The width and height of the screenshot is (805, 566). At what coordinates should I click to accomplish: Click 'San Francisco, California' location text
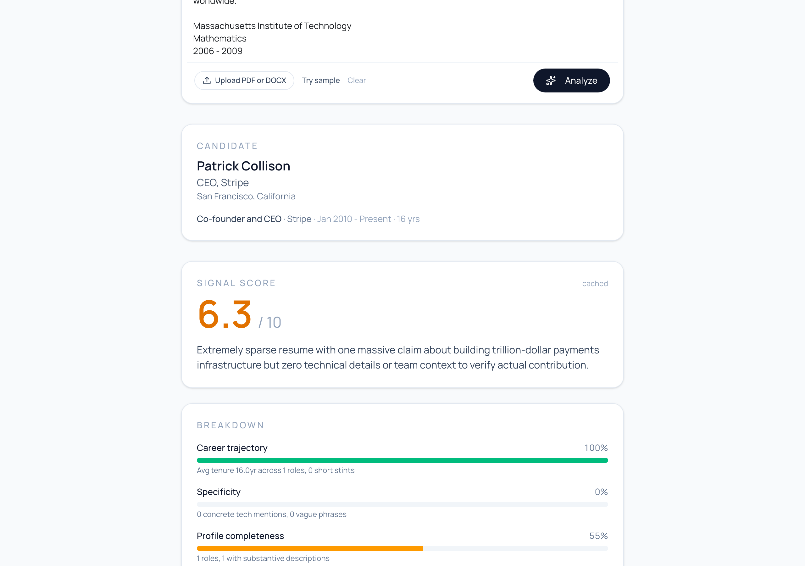(x=246, y=197)
